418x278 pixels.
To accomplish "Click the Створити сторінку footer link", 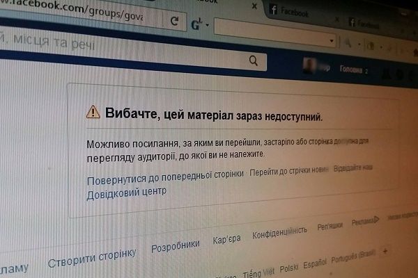I will (x=92, y=258).
